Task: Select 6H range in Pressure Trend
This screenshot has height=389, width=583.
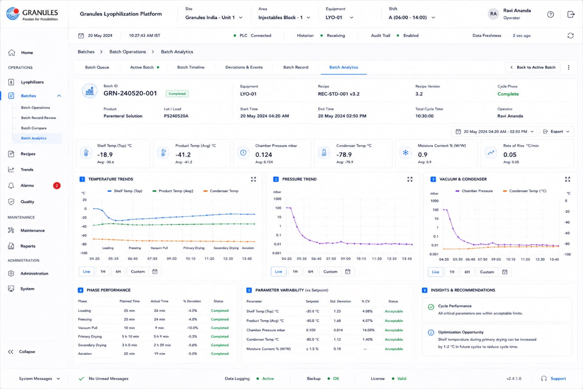Action: pyautogui.click(x=310, y=272)
